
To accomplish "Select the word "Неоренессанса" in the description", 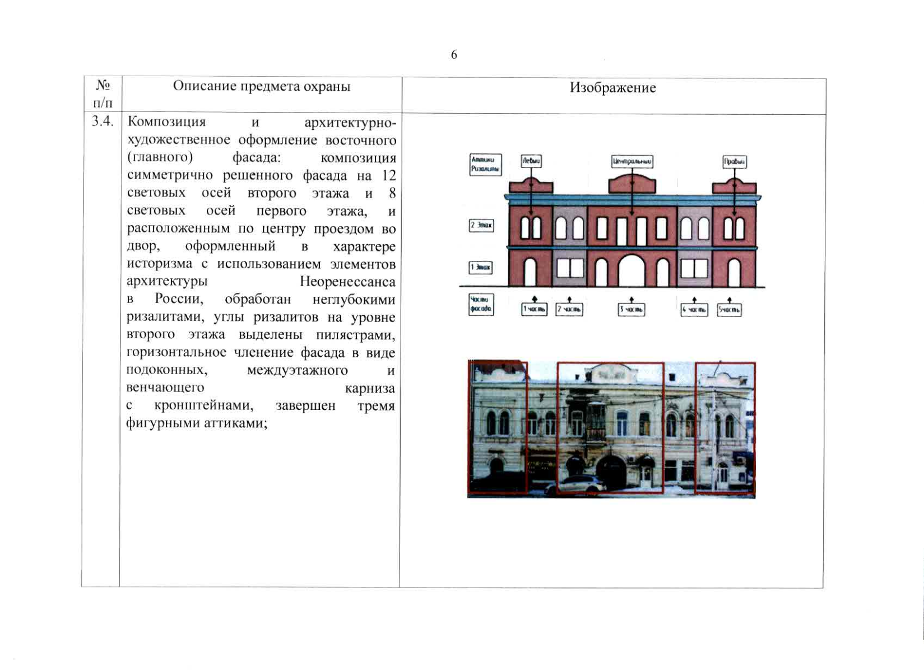I will point(347,282).
